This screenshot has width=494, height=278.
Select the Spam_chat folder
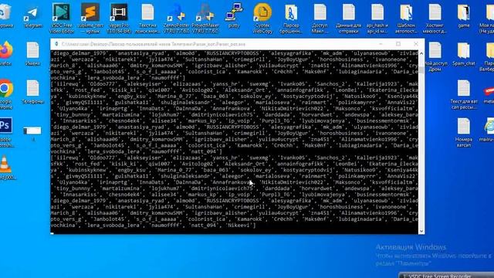(463, 53)
